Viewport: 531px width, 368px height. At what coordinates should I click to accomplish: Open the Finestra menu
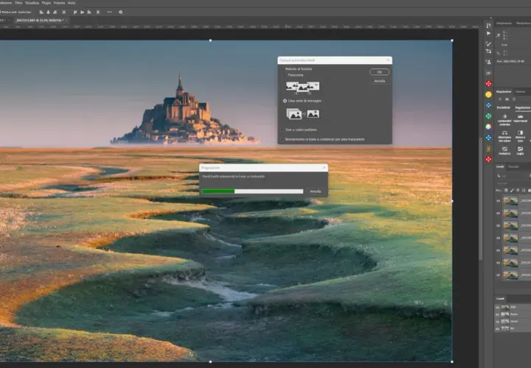click(x=59, y=3)
